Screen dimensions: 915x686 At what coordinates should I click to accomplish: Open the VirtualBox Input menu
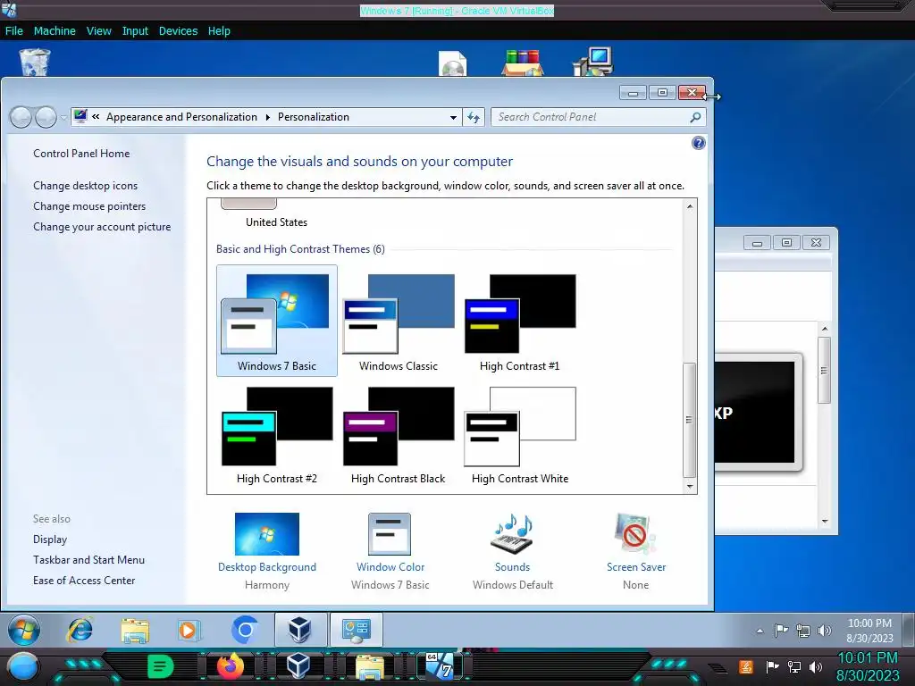tap(135, 31)
